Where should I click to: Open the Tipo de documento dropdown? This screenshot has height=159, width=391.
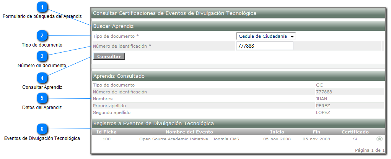[x=266, y=36]
